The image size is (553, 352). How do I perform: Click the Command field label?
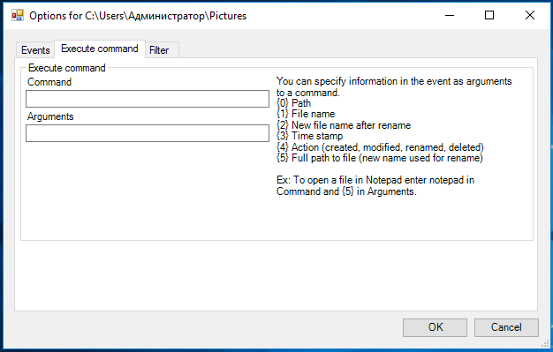coord(49,82)
